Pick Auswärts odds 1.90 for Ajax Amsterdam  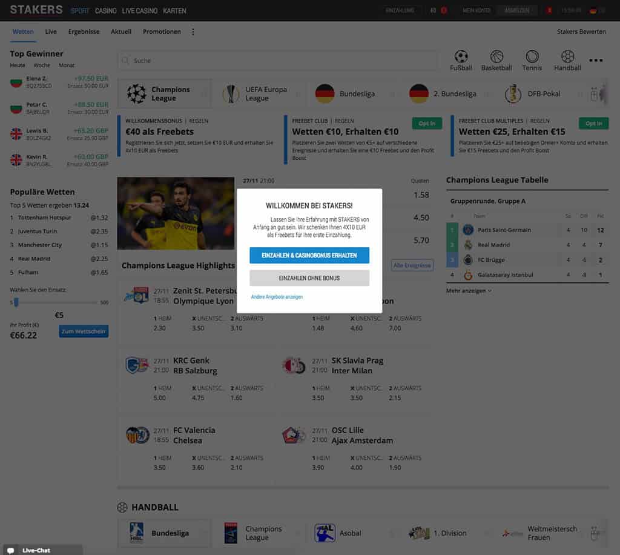tap(395, 468)
